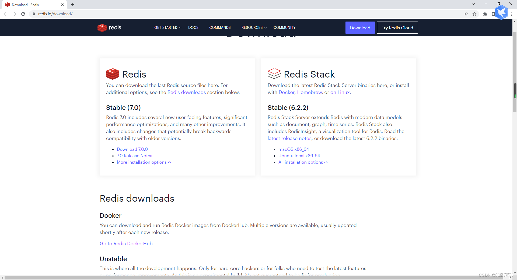Expand the GET STARTED dropdown chevron
Viewport: 517px width, 280px height.
pos(180,27)
